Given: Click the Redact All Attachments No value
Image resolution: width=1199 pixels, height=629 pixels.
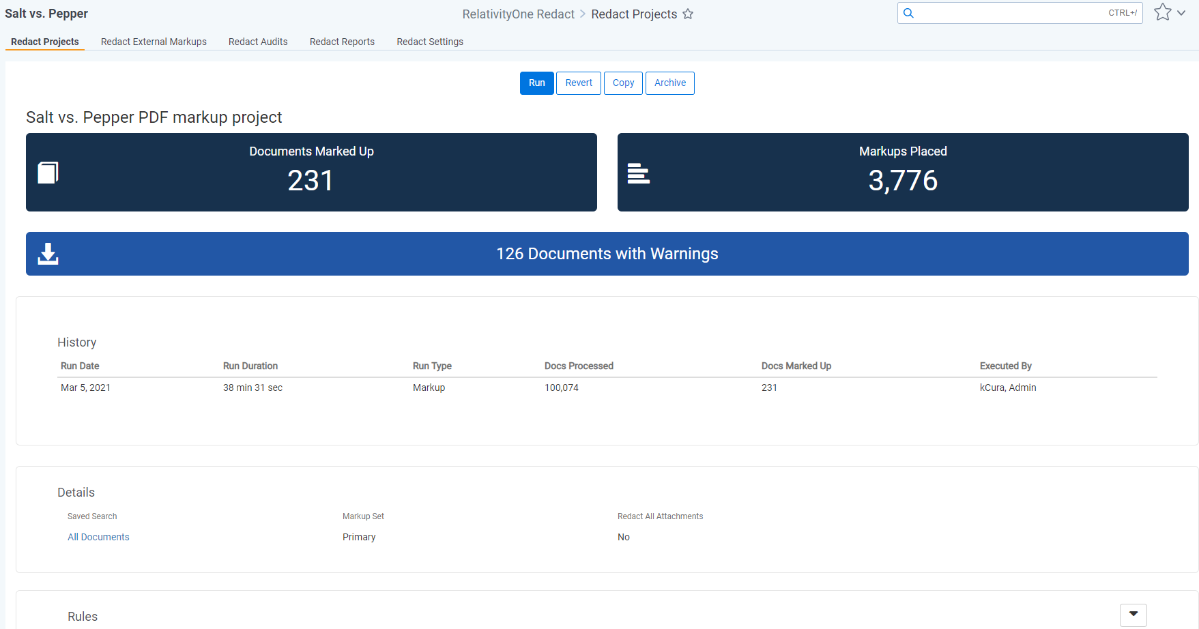Looking at the screenshot, I should coord(624,537).
